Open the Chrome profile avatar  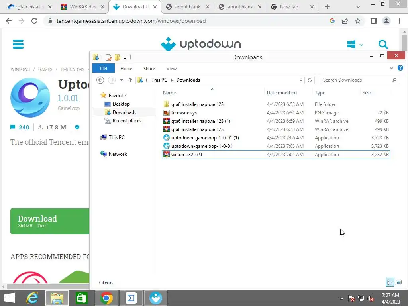386,21
